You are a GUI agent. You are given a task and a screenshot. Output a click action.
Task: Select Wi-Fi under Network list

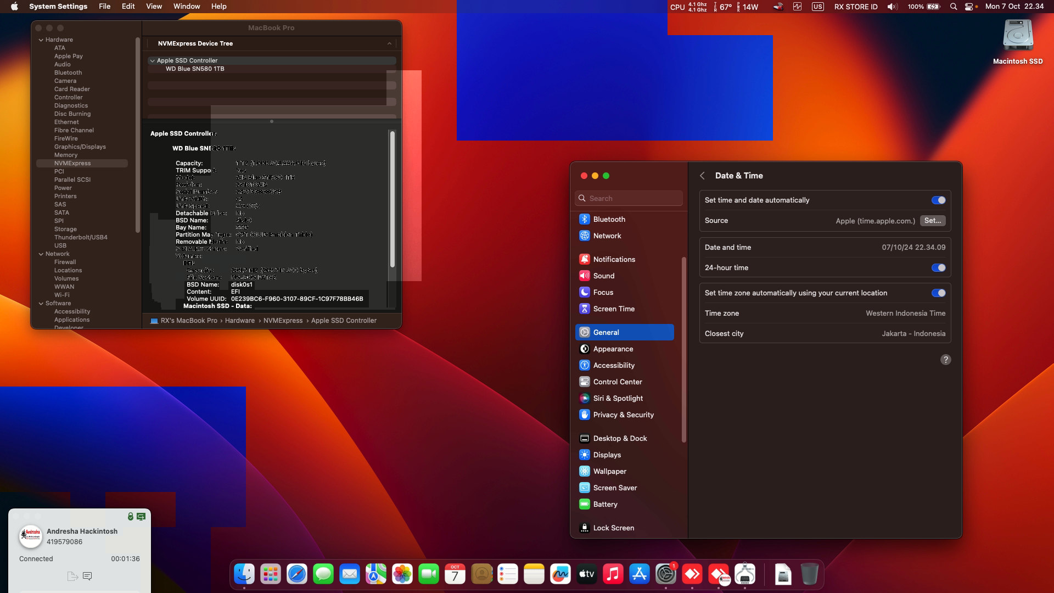(x=61, y=295)
